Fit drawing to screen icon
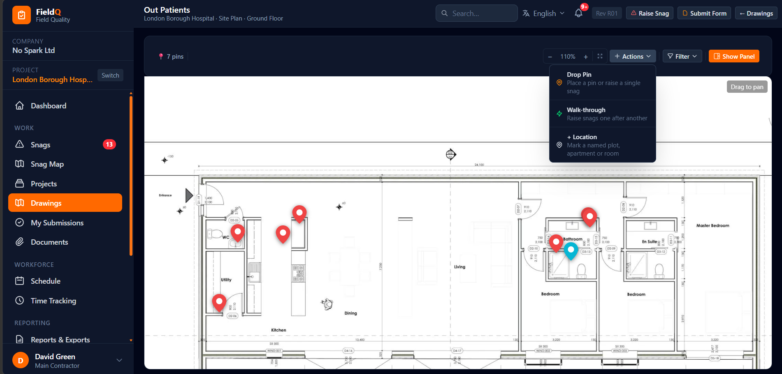This screenshot has width=782, height=374. 600,56
